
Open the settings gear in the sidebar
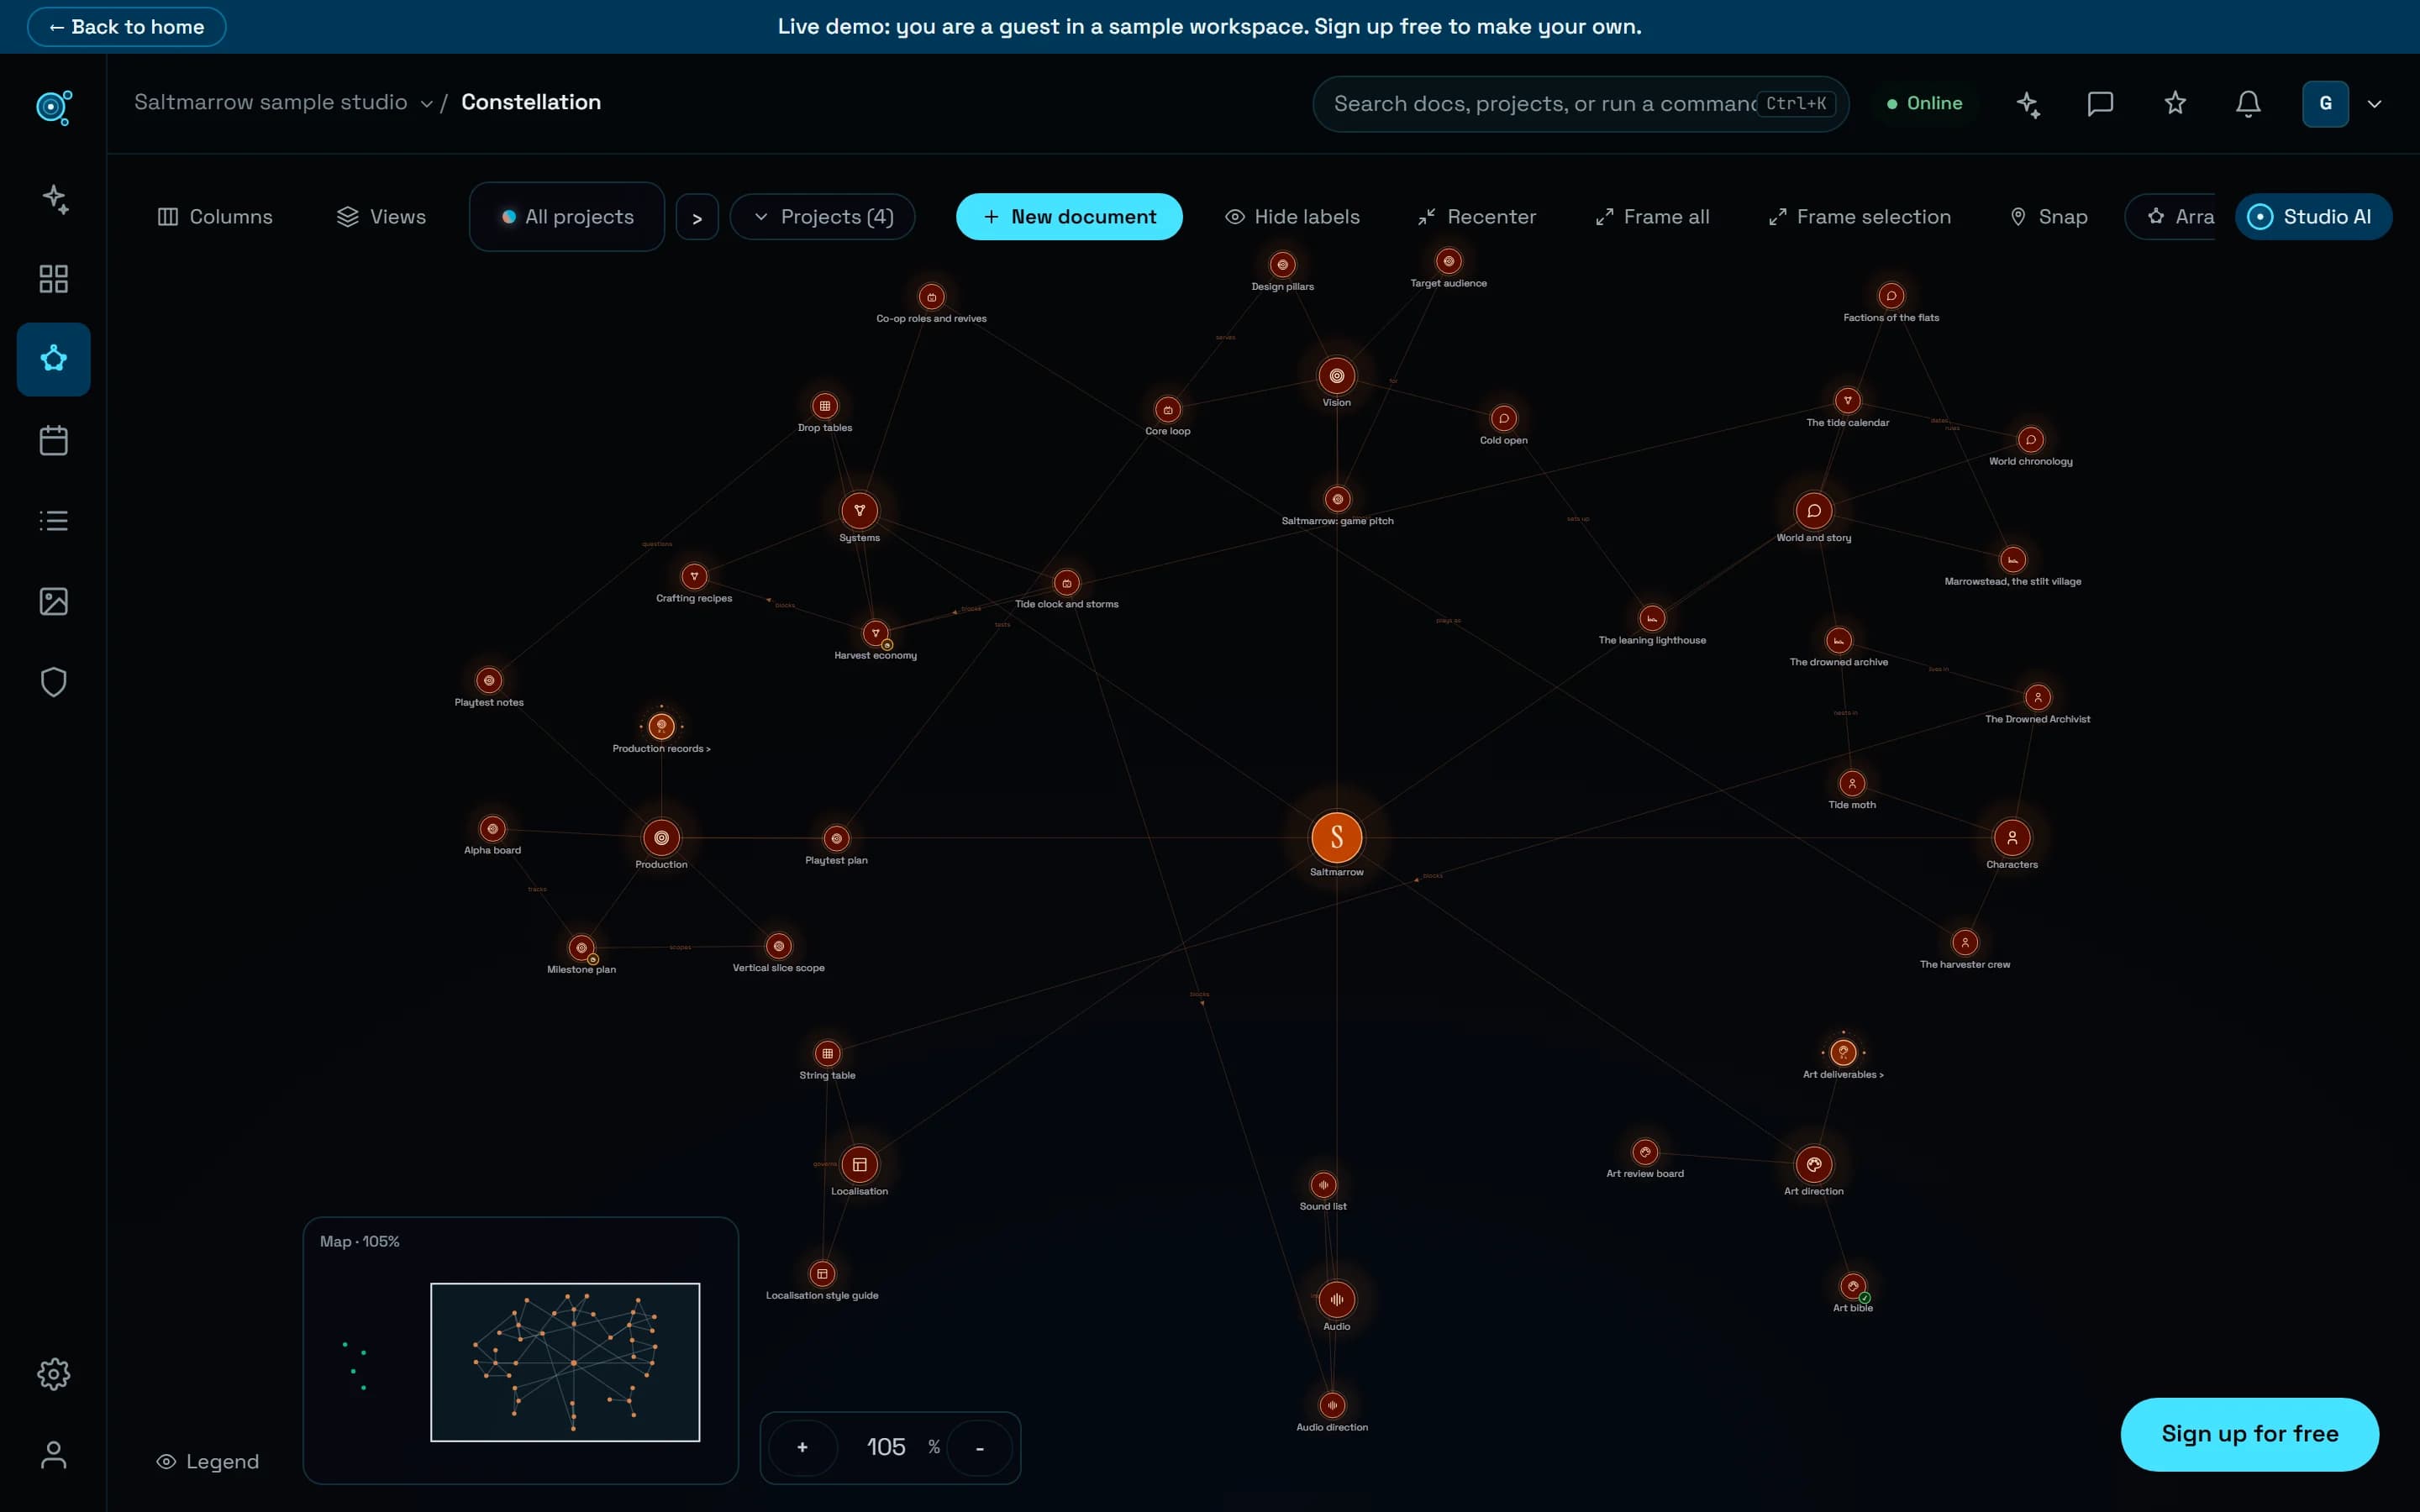point(54,1374)
